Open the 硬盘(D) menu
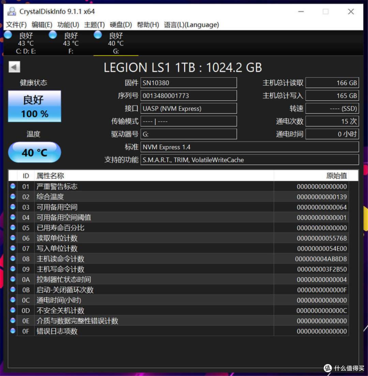Screen dimensions: 368x376 click(121, 25)
